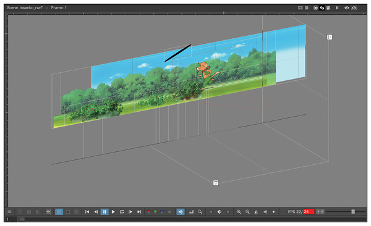Jump to the first frame
The height and width of the screenshot is (226, 371).
pyautogui.click(x=87, y=212)
